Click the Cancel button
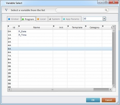The image size is (120, 105). [109, 100]
